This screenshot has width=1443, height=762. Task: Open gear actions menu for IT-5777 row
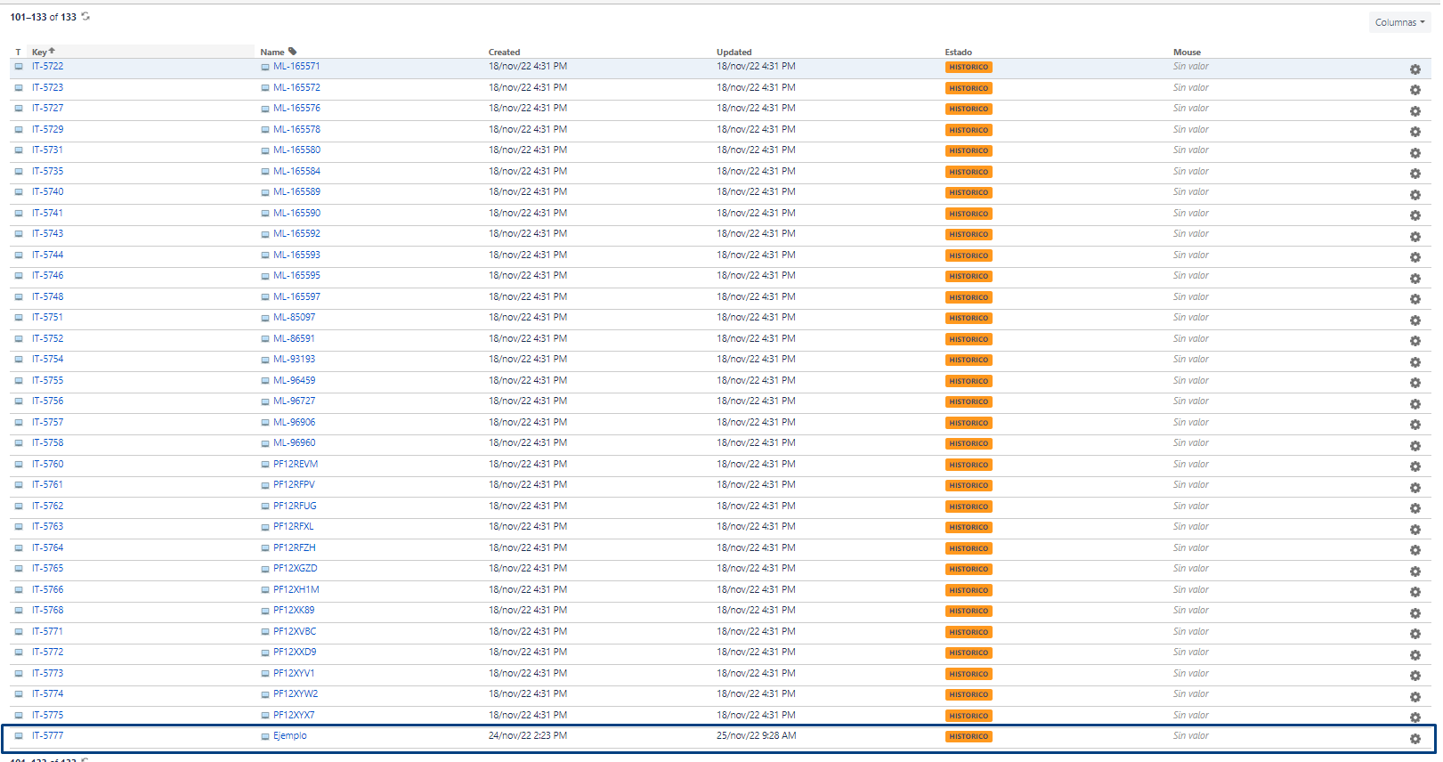(x=1415, y=739)
